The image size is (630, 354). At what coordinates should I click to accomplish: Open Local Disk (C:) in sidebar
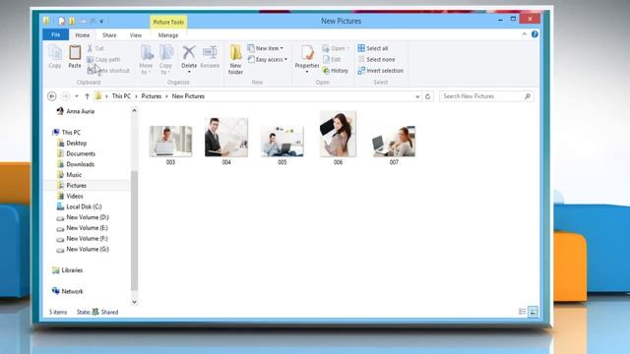[84, 206]
